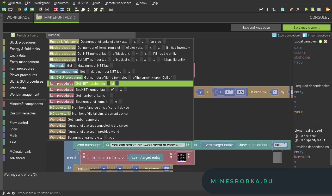Screen dimensions: 332x196
Task: Click the import sound toolbar icon
Action: [x=41, y=9]
